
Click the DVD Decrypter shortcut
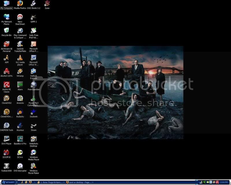(x=20, y=167)
